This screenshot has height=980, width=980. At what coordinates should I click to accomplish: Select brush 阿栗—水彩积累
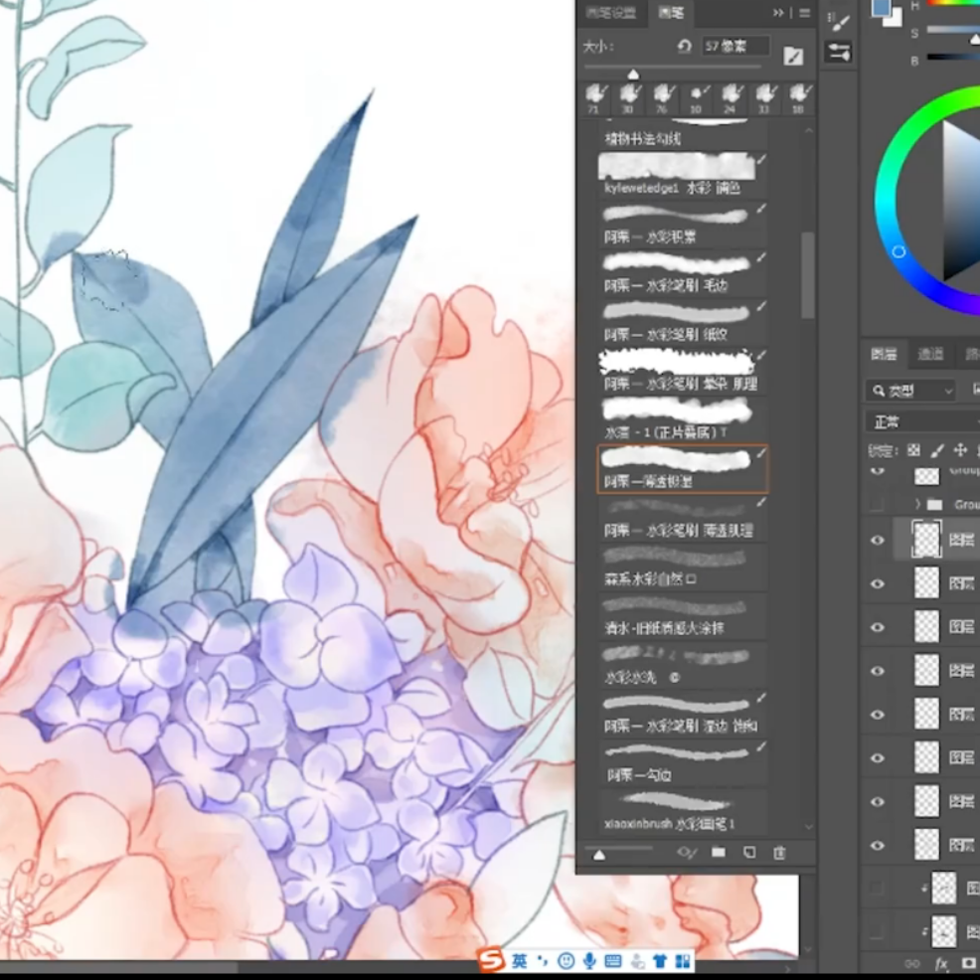coord(682,223)
